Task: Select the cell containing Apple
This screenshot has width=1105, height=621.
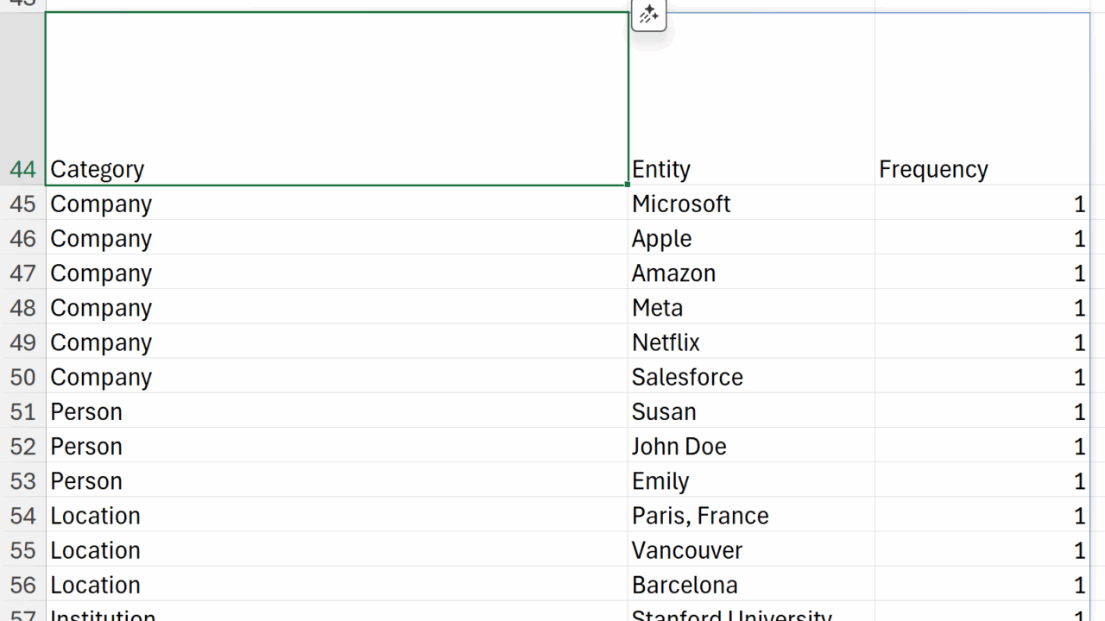Action: coord(751,238)
